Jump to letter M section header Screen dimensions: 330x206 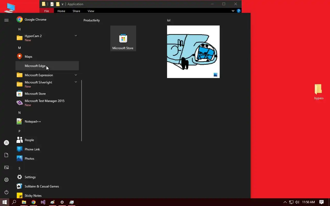pos(19,48)
